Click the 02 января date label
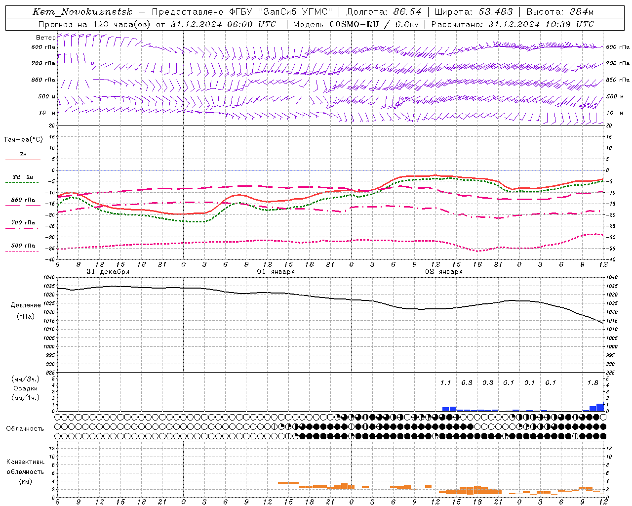The image size is (632, 506). point(444,272)
